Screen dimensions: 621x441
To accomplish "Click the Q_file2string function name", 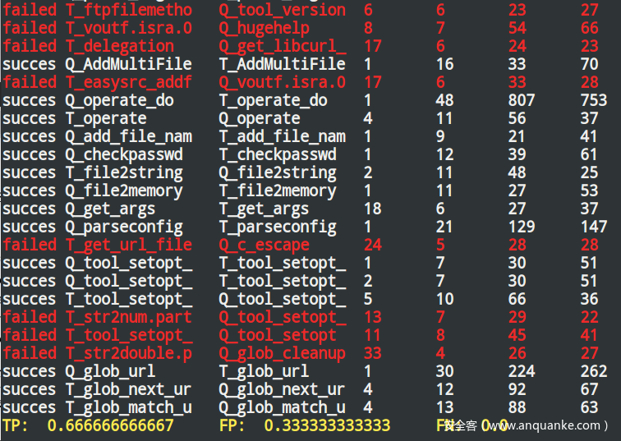I will coord(278,173).
